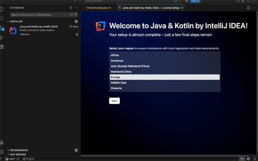Clear the extensions search results
This screenshot has height=161, width=258.
[71, 15]
